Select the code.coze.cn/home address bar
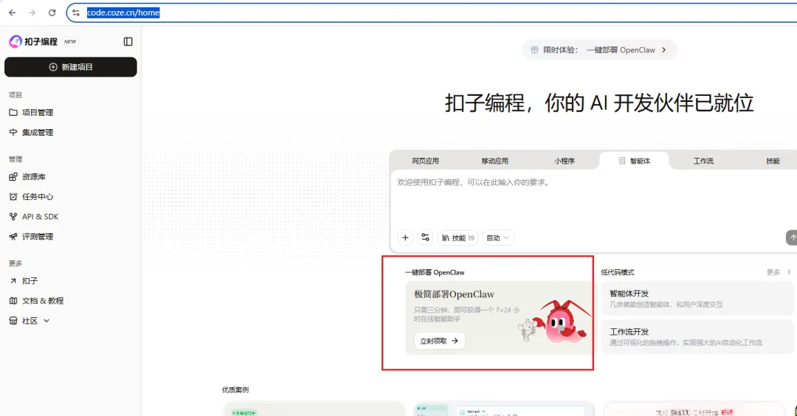797x416 pixels. 432,13
